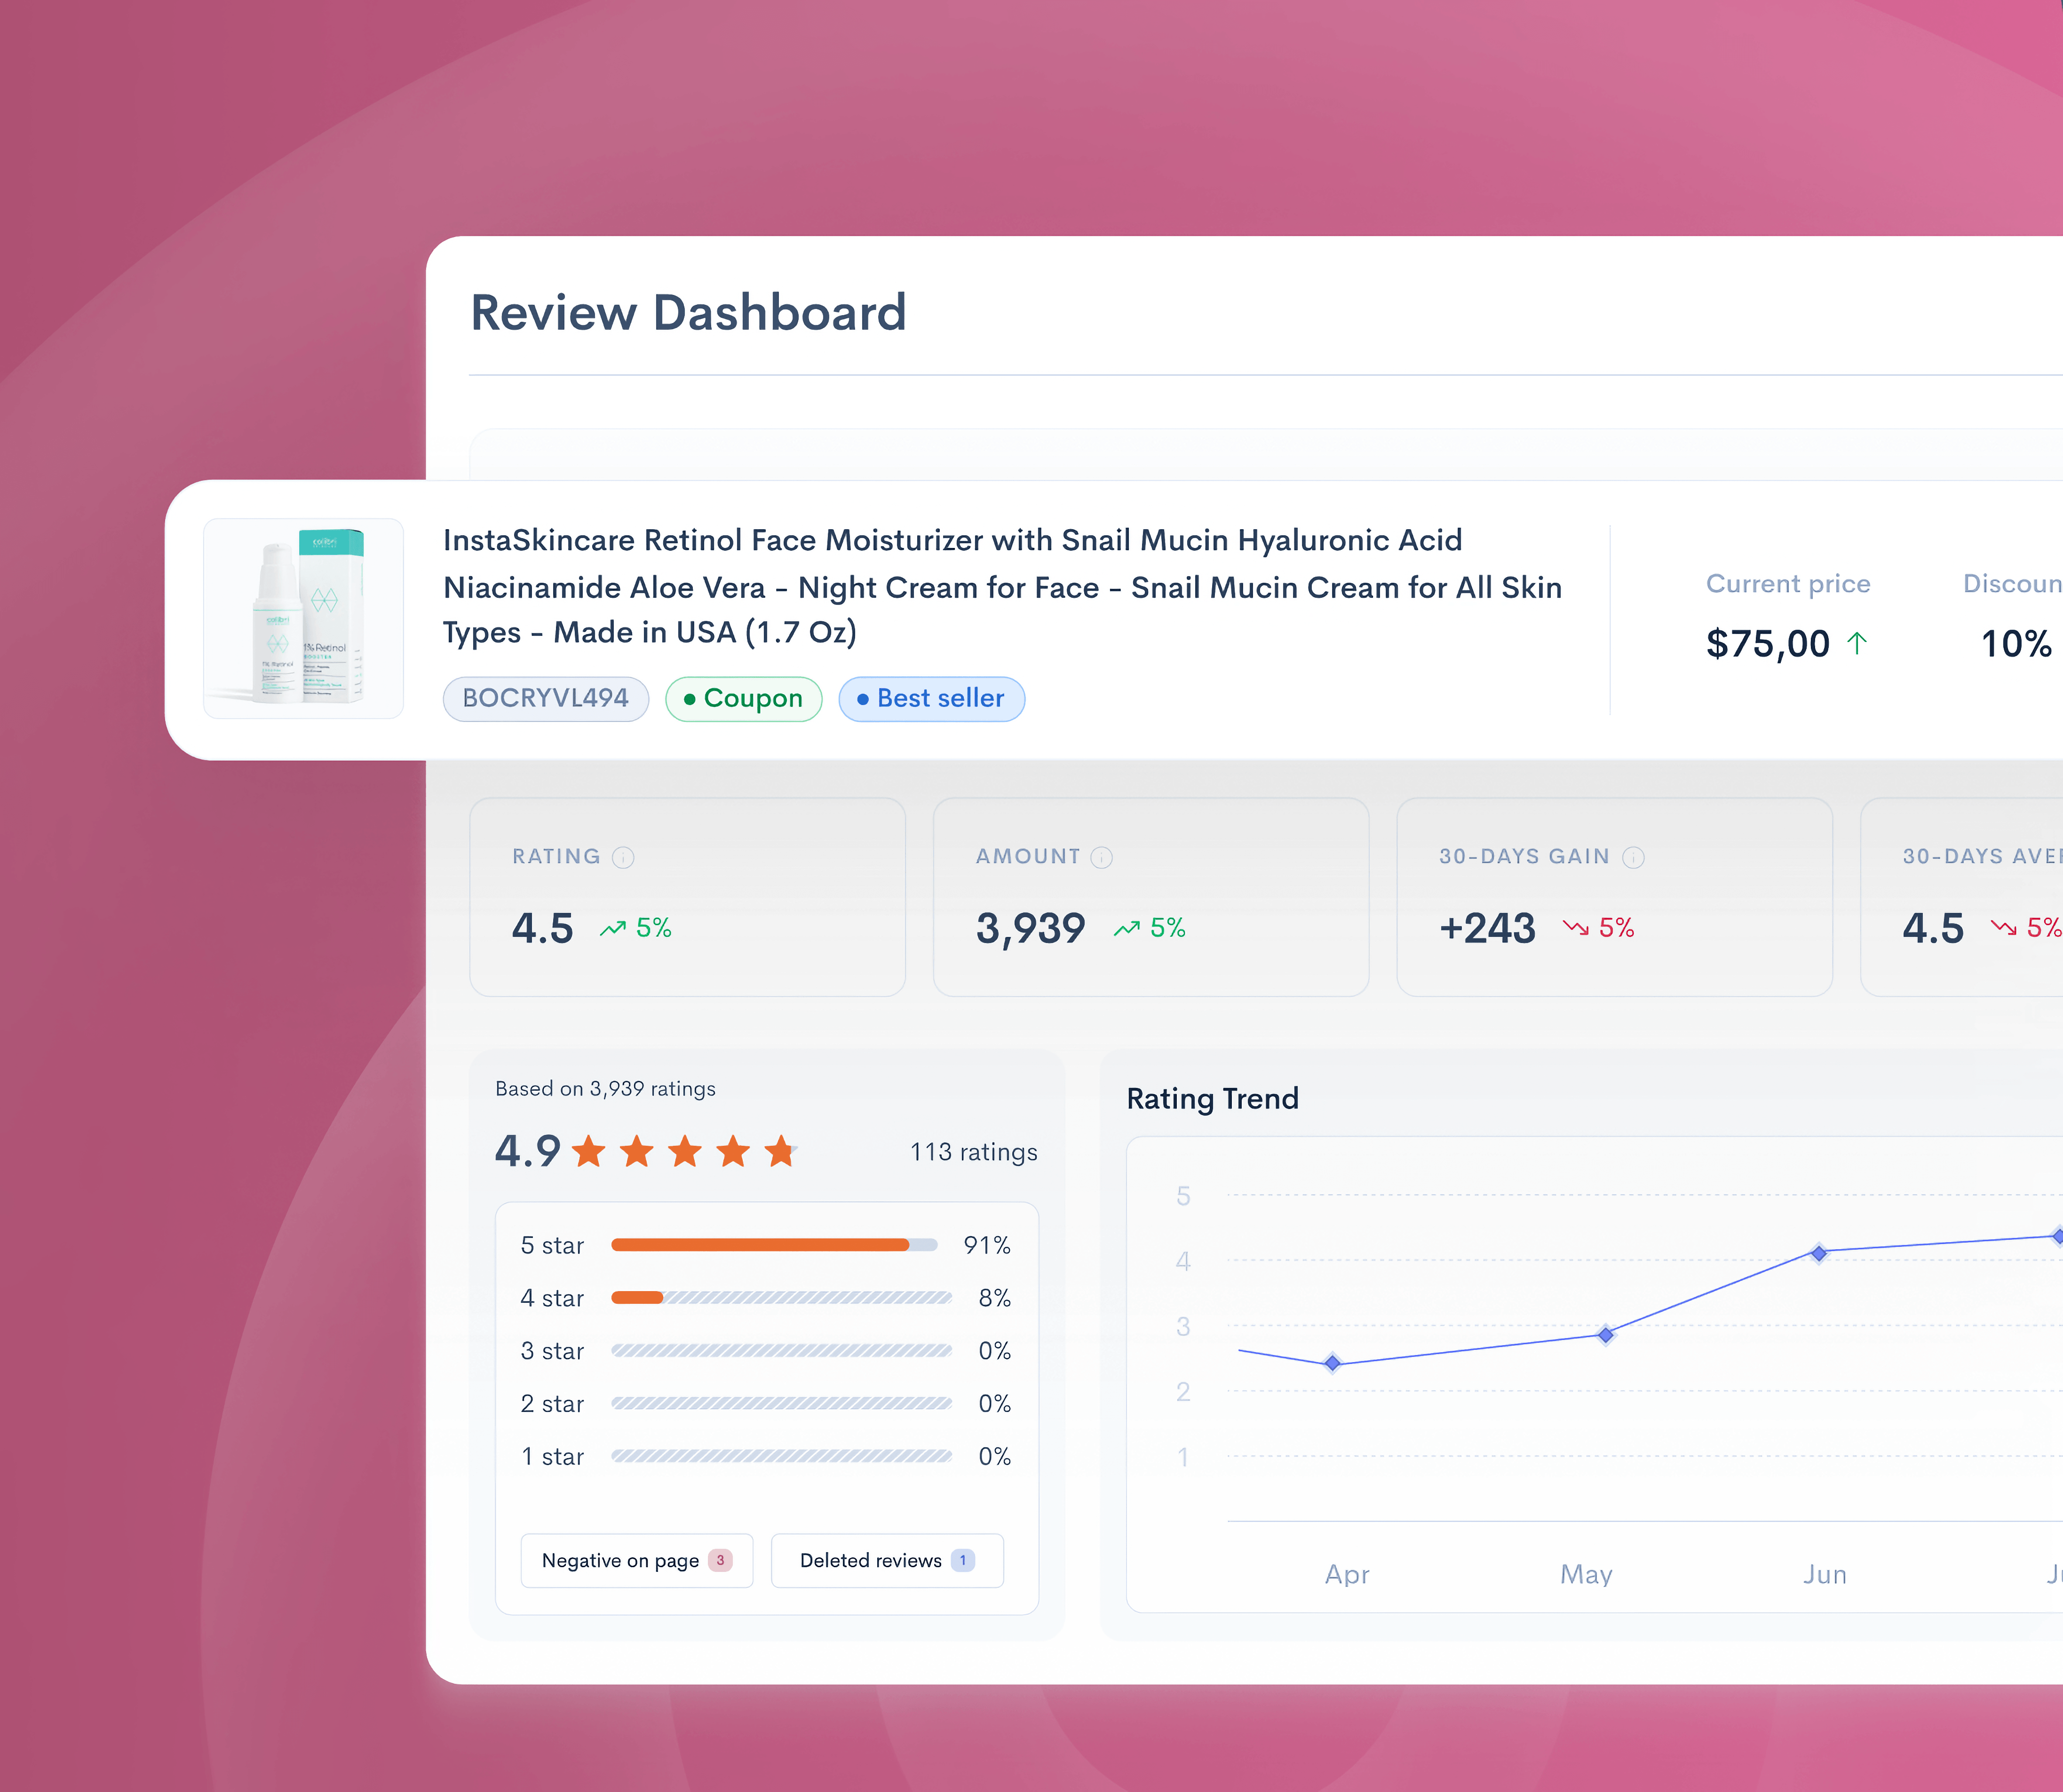
Task: Select the 5 star rating bar
Action: coord(775,1245)
